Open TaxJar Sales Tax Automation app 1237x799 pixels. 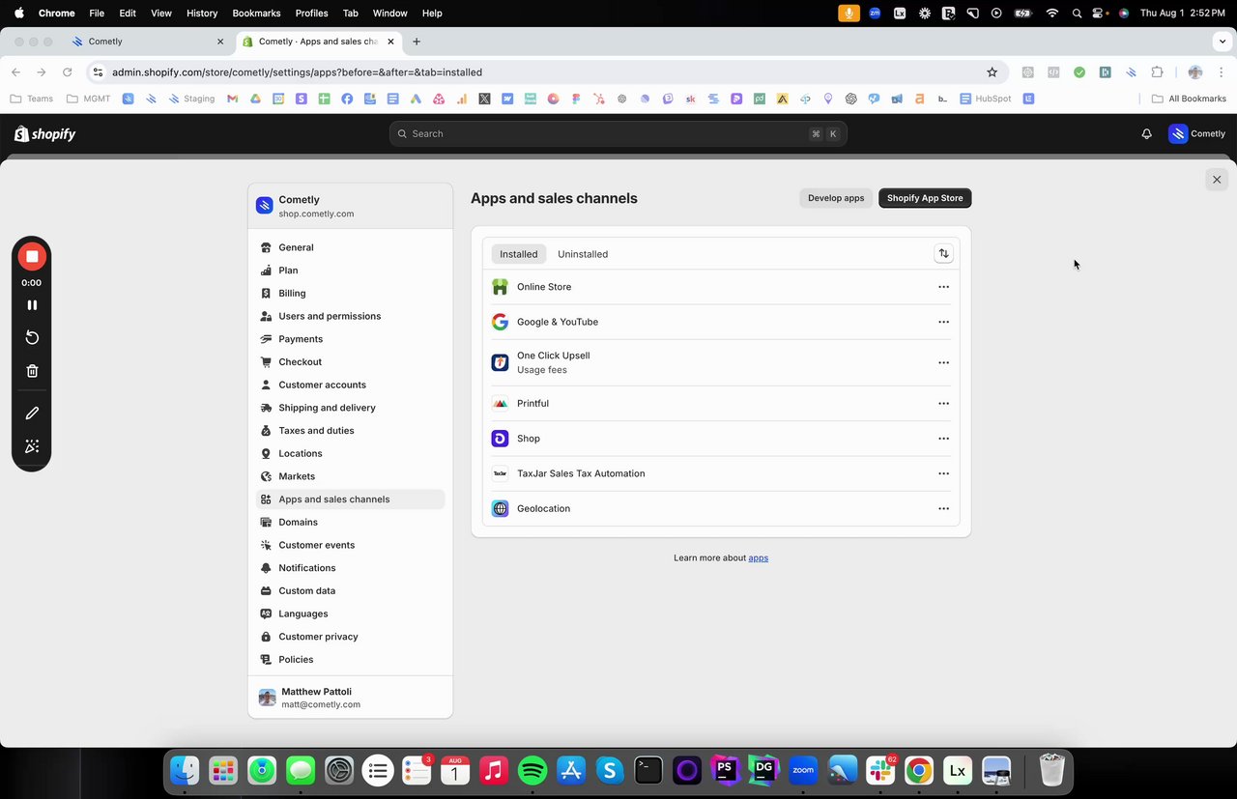point(720,473)
